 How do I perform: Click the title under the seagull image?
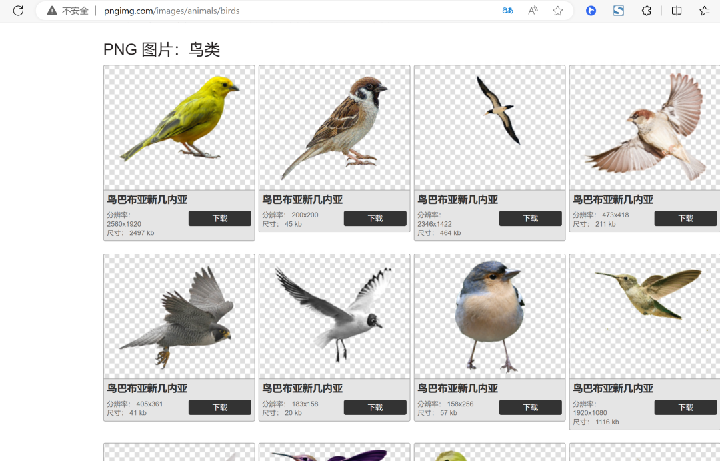302,388
